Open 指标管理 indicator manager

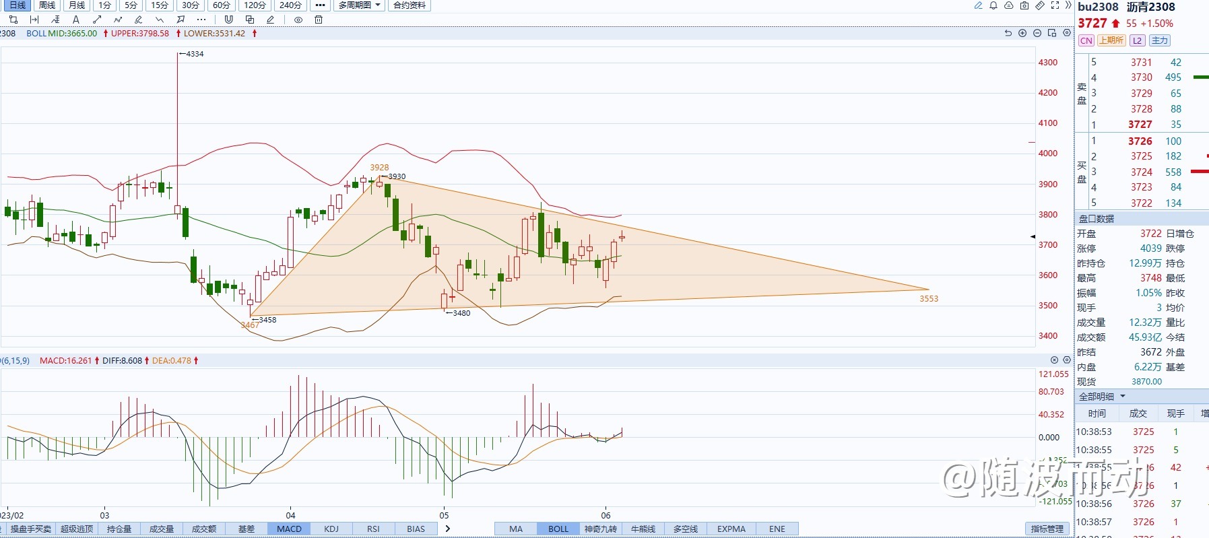tap(1047, 529)
